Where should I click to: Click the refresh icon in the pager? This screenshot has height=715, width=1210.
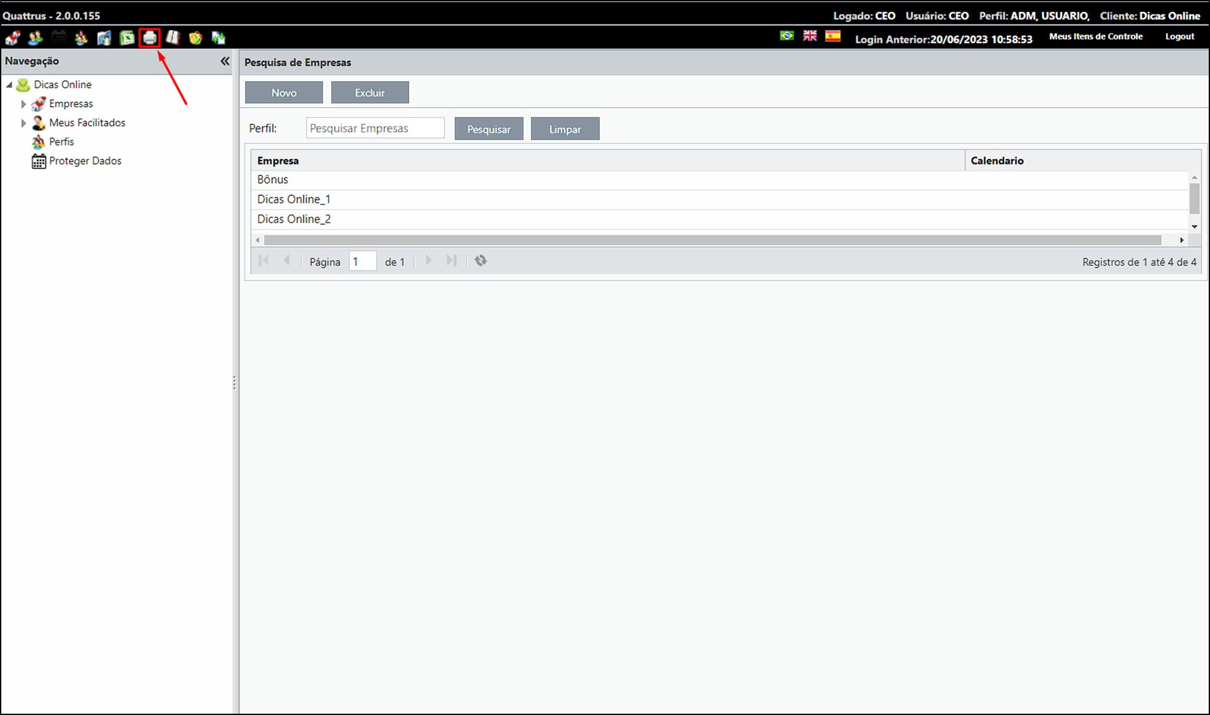point(481,260)
